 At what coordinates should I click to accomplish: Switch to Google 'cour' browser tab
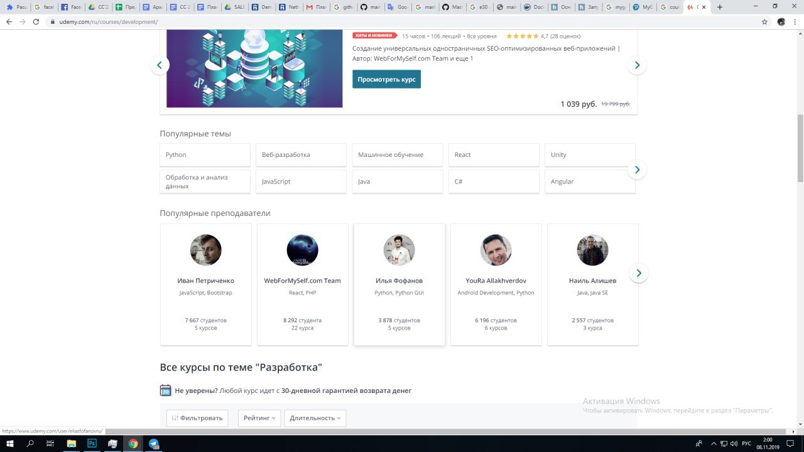coord(670,7)
